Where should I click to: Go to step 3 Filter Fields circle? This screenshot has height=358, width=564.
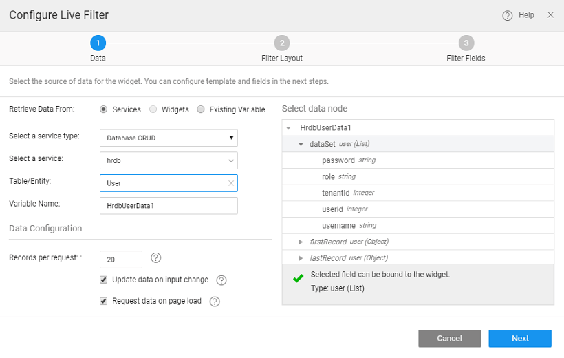point(466,43)
